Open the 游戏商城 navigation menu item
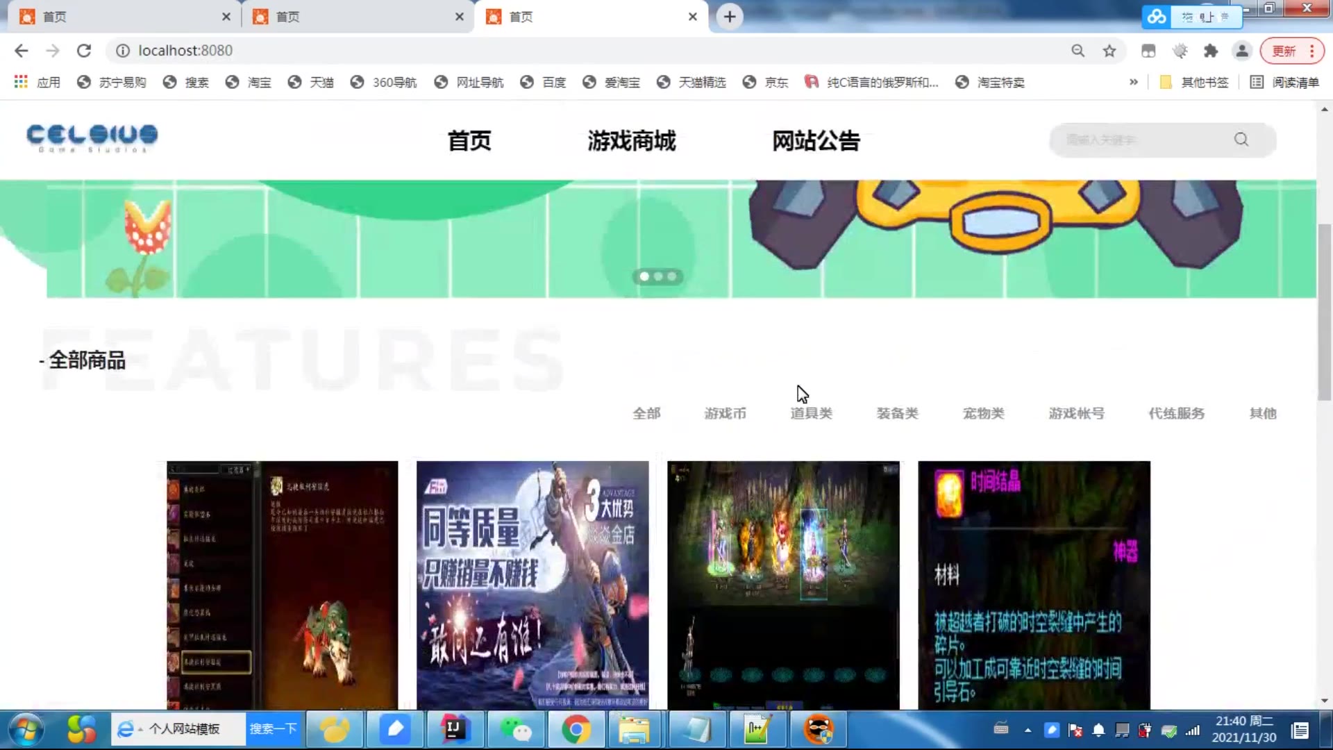Screen dimensions: 1333x750 tap(632, 141)
